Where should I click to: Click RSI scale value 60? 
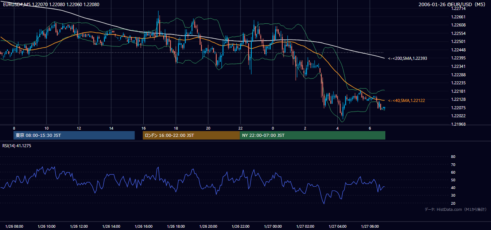coord(453,172)
